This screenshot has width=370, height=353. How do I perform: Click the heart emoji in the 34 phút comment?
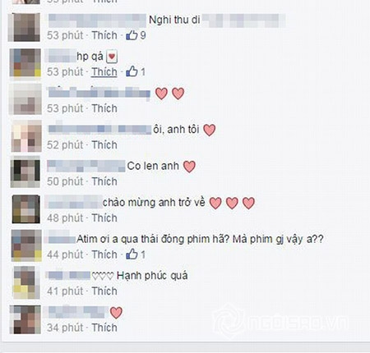coord(116,313)
